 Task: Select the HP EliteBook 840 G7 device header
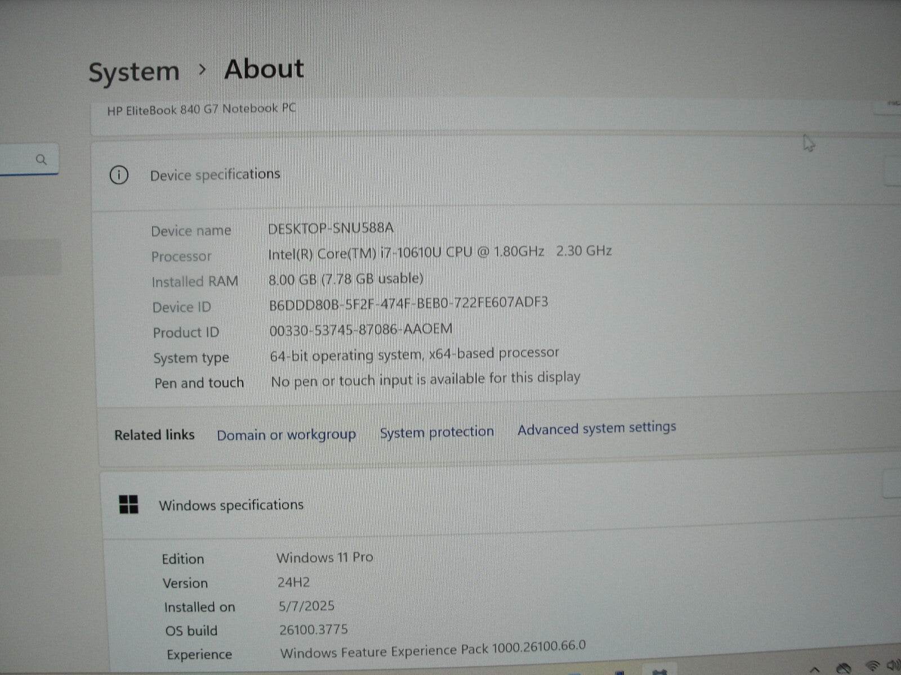click(201, 109)
